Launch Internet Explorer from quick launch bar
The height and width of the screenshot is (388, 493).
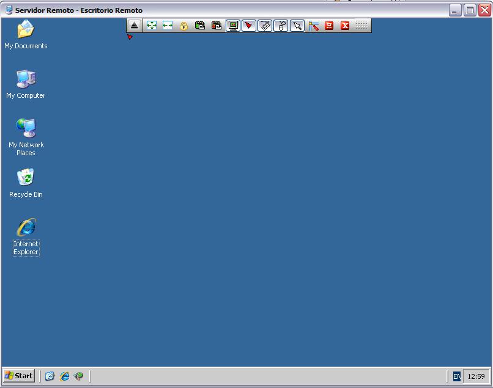(64, 376)
